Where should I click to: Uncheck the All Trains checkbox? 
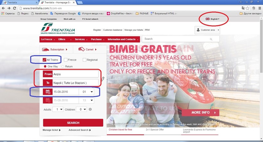tap(44, 60)
